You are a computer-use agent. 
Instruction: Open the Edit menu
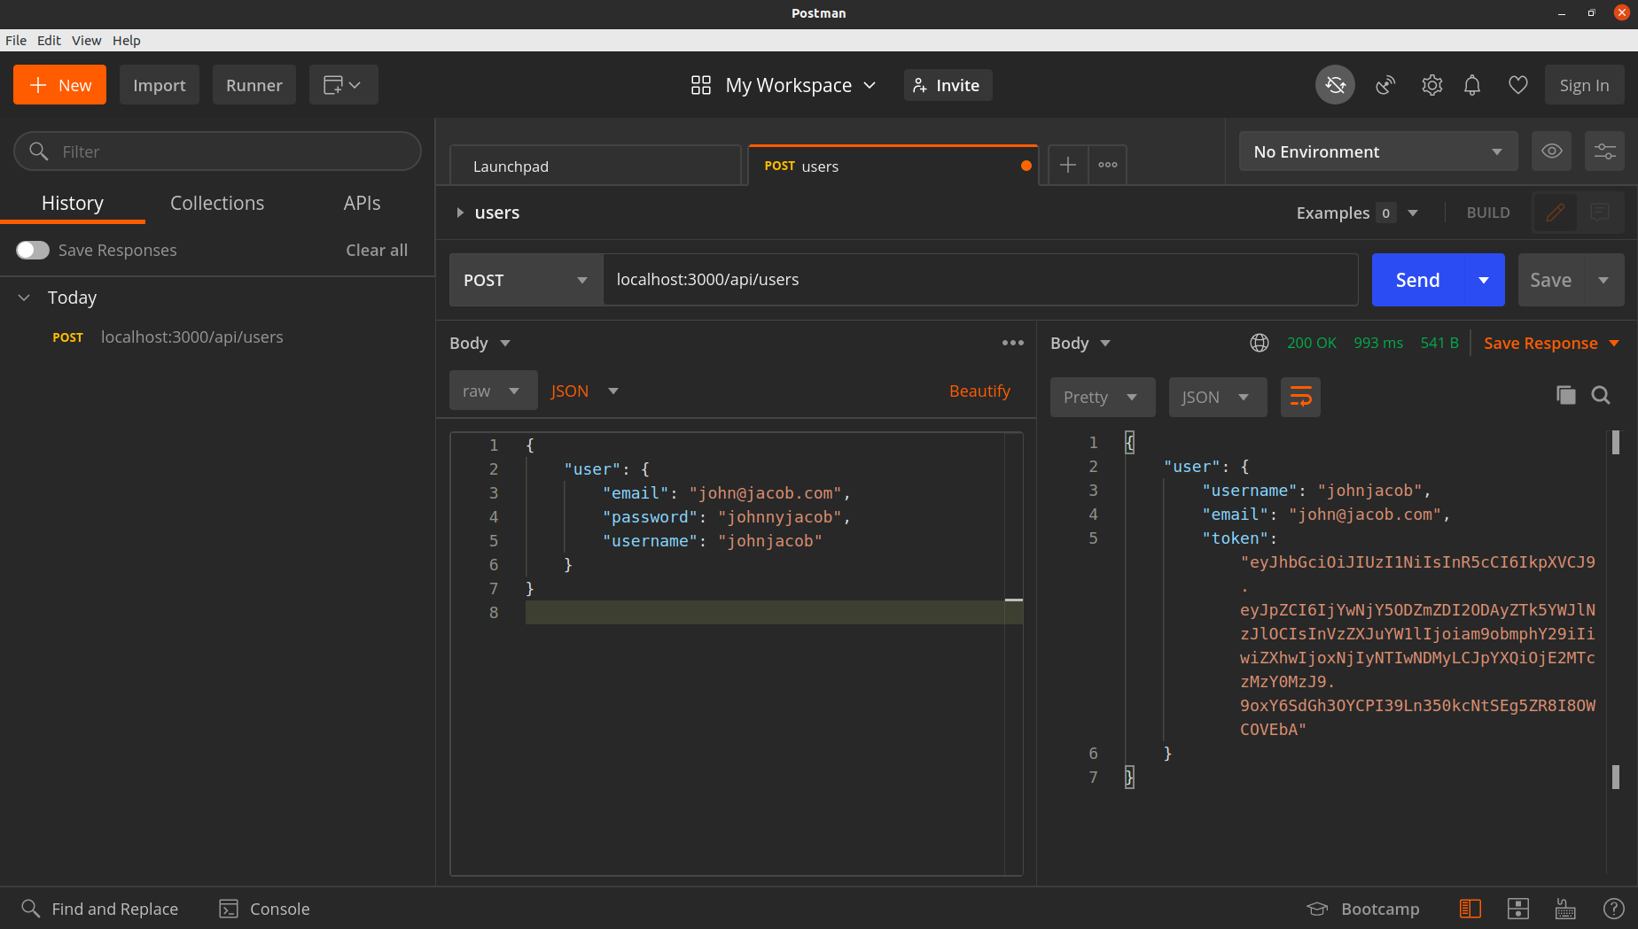click(49, 40)
